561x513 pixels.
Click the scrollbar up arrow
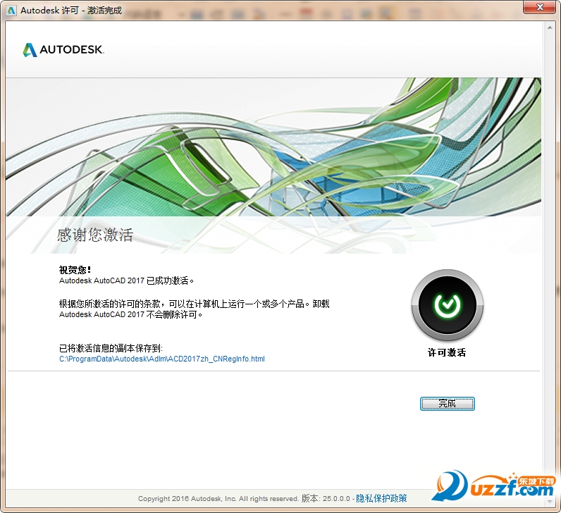550,28
